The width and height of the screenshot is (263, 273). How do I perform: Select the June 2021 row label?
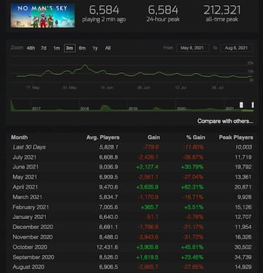(x=26, y=167)
